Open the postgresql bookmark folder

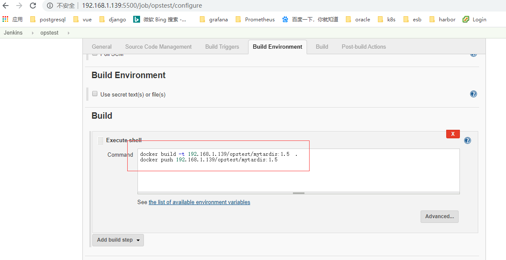click(48, 19)
